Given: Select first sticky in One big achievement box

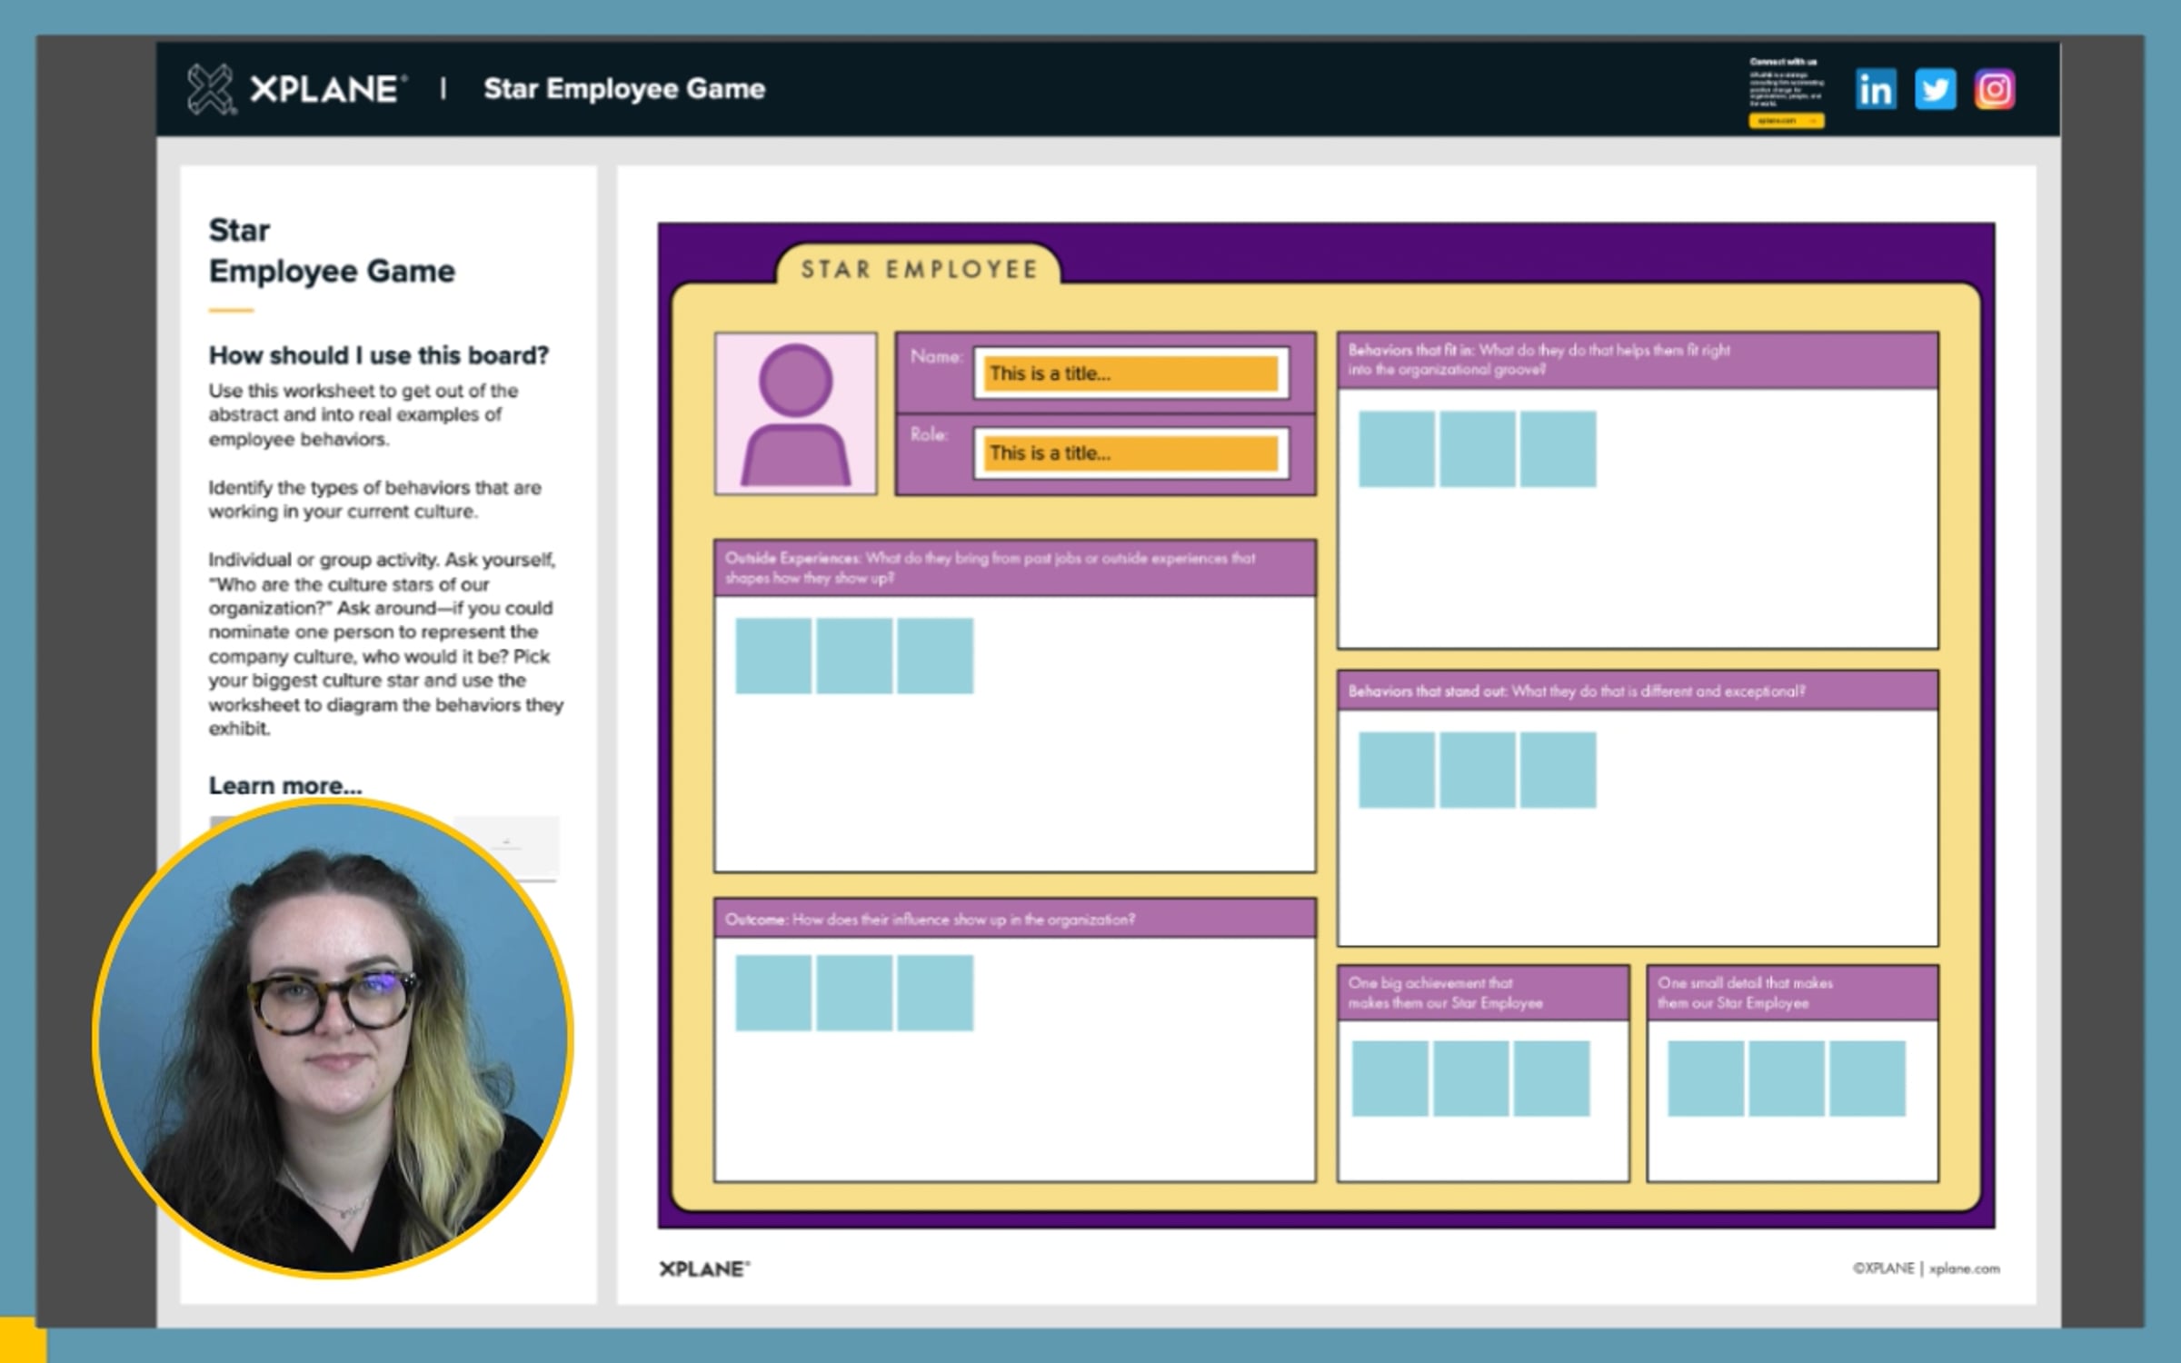Looking at the screenshot, I should click(x=1389, y=1079).
